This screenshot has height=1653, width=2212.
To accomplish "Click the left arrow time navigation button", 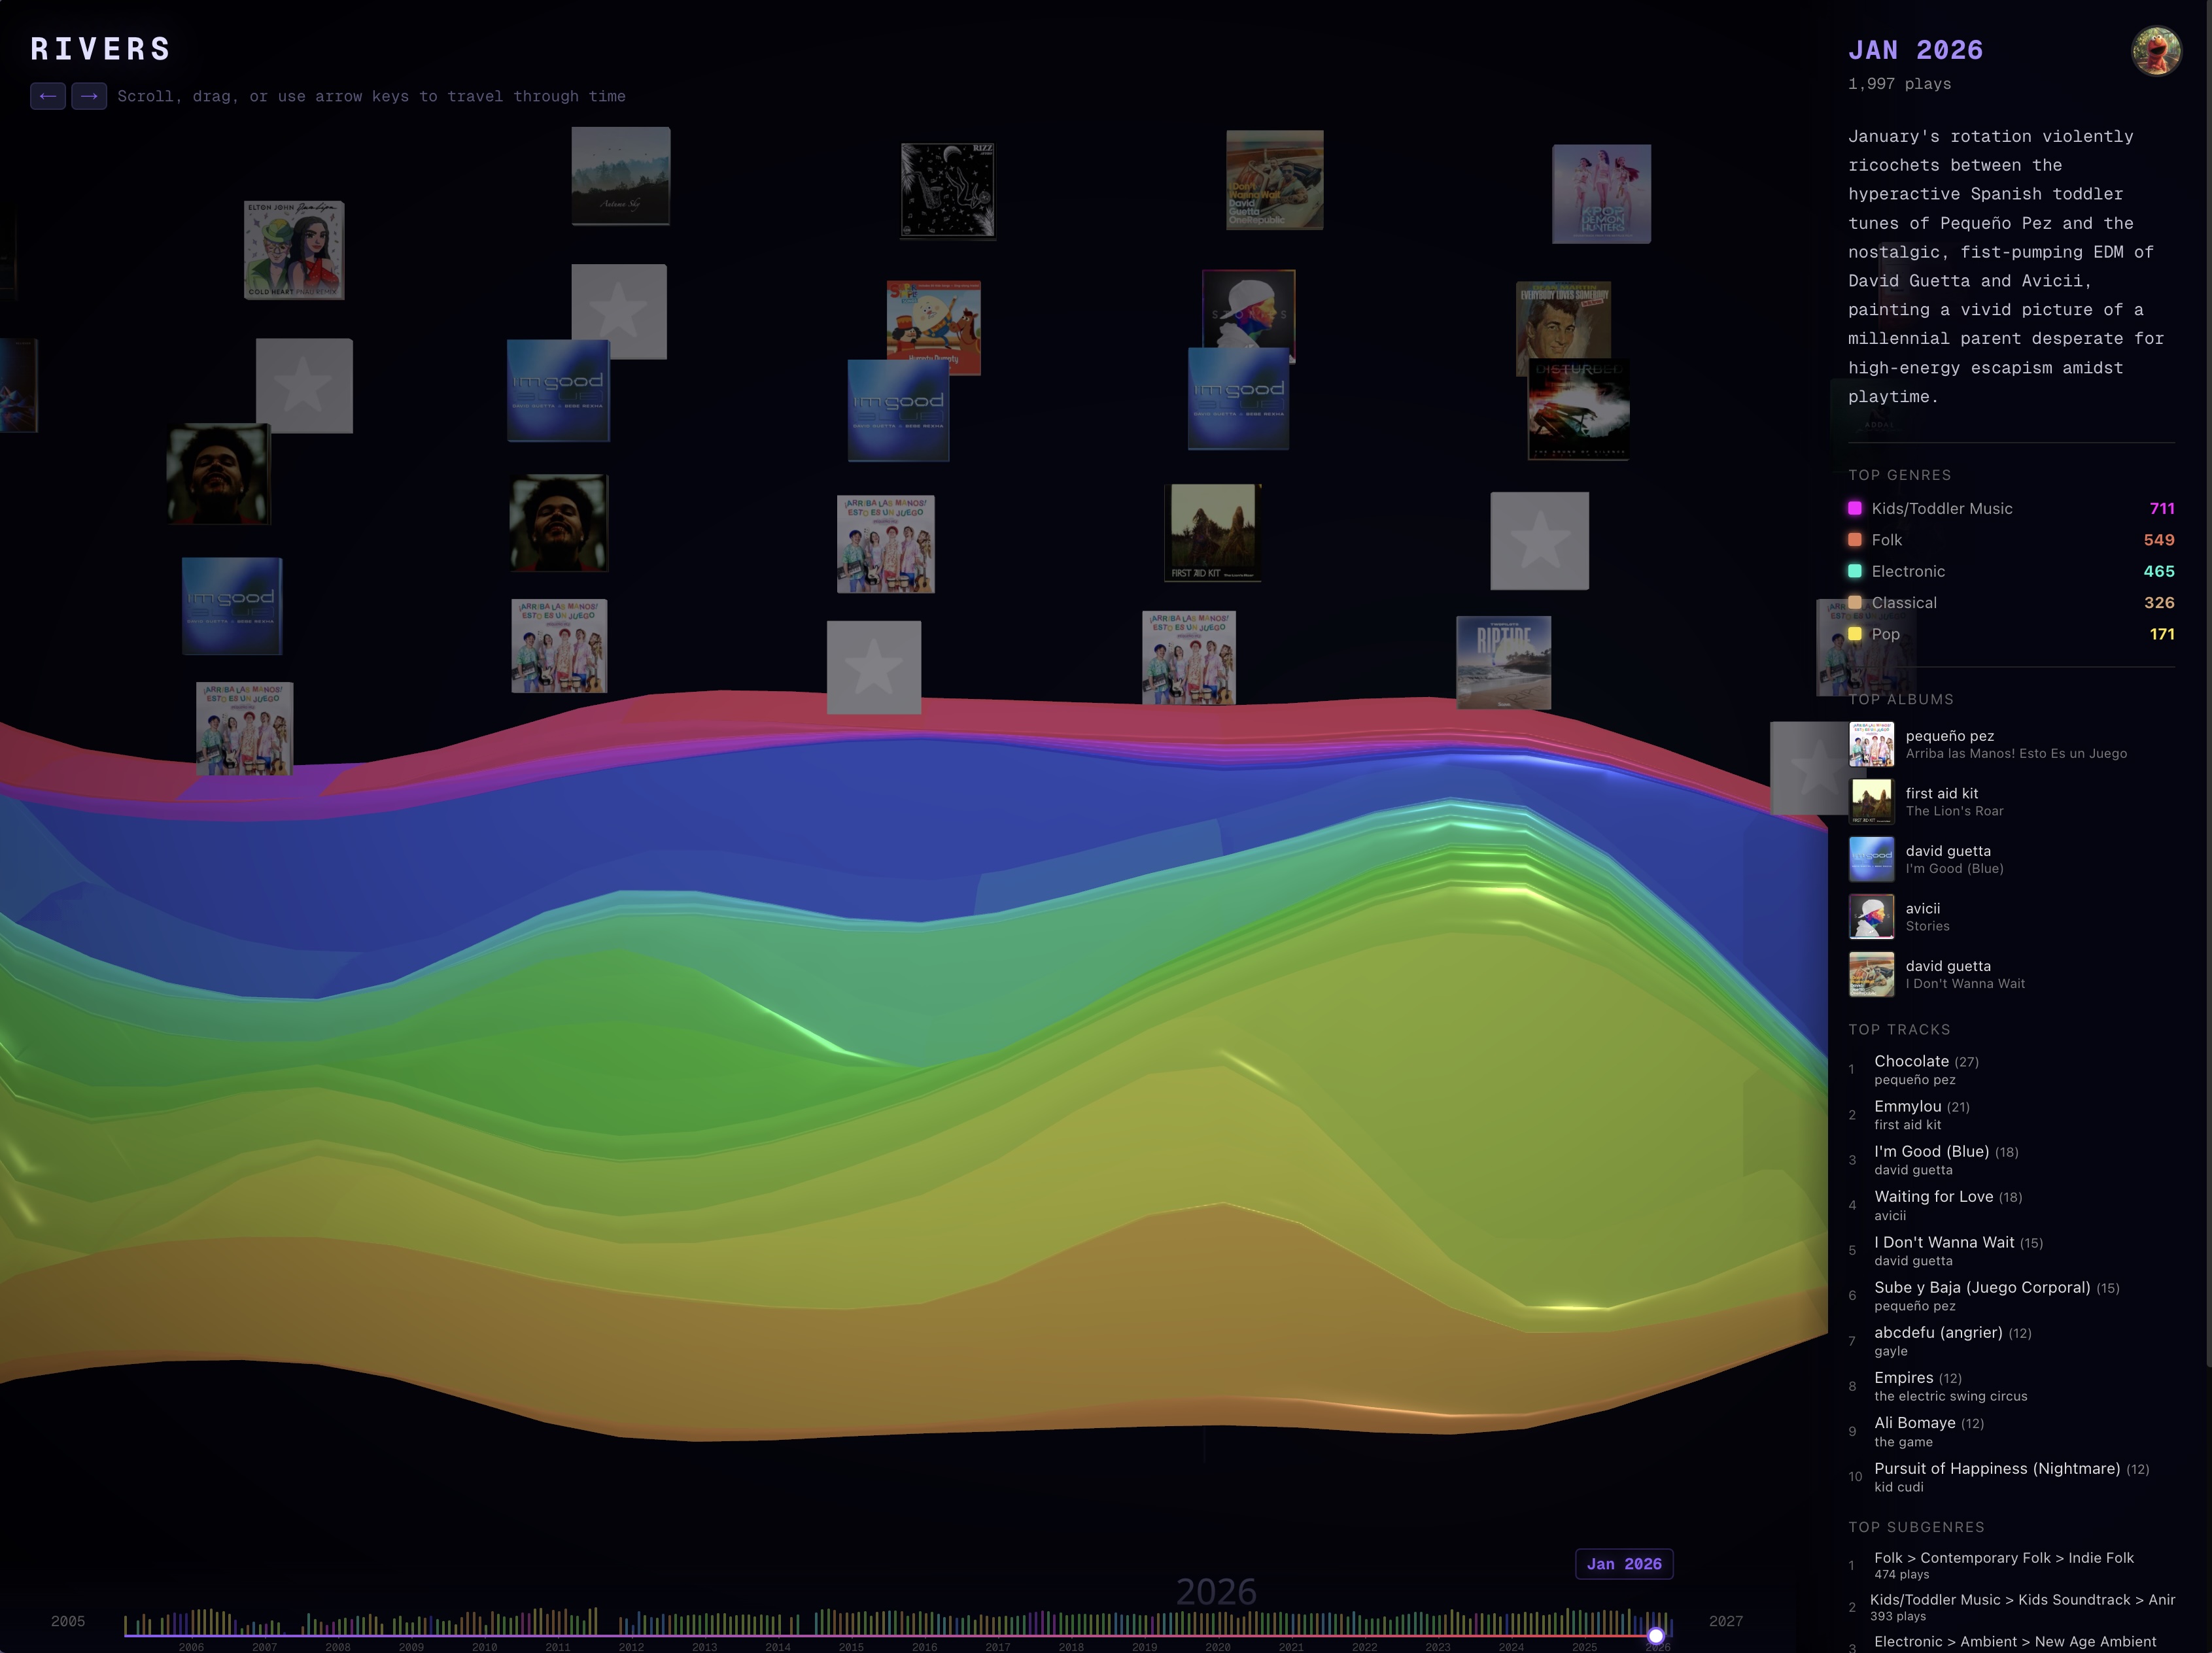I will (x=47, y=96).
